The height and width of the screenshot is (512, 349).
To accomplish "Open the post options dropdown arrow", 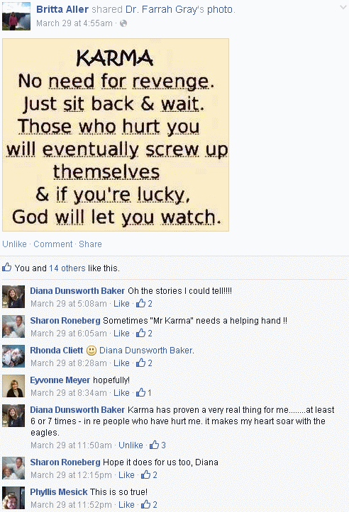I will pyautogui.click(x=343, y=7).
